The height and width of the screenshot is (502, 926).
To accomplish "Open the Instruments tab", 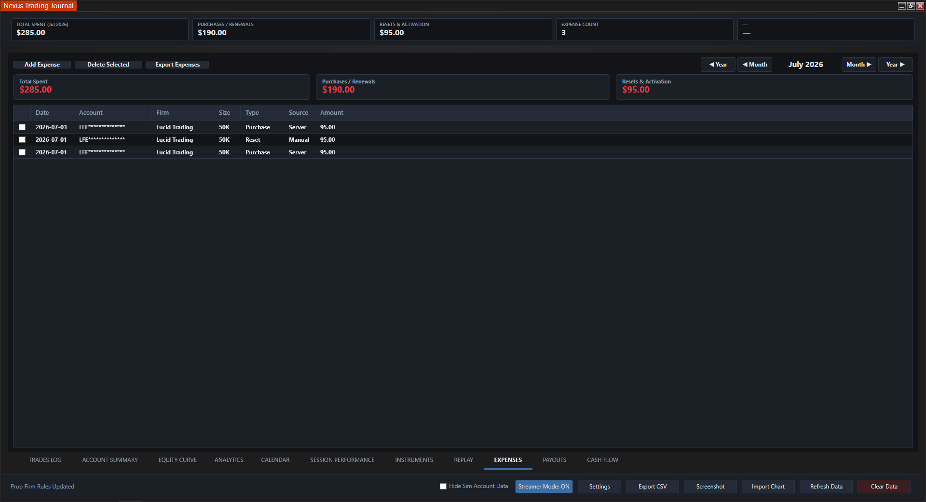I will click(414, 460).
